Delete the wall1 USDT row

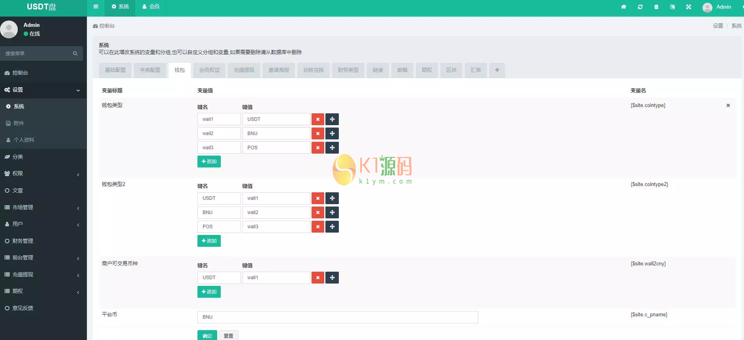click(318, 119)
